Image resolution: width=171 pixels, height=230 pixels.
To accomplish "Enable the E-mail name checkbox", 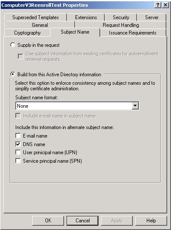I will point(18,136).
